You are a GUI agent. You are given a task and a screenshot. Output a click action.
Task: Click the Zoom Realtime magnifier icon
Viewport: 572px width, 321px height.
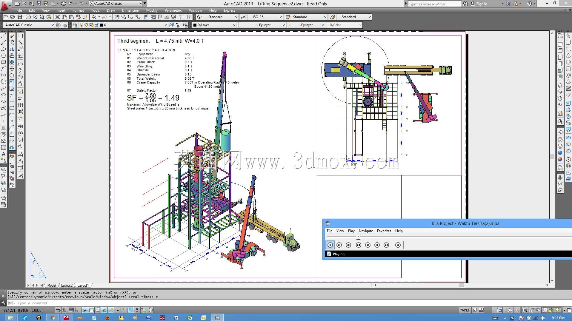pyautogui.click(x=124, y=17)
